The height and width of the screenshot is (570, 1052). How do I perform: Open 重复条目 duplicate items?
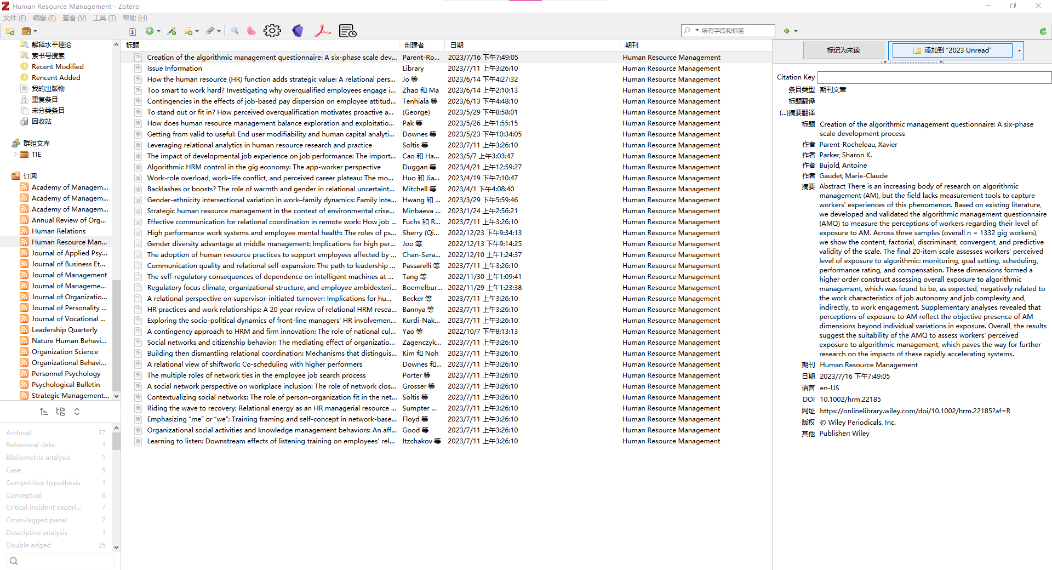pos(45,100)
